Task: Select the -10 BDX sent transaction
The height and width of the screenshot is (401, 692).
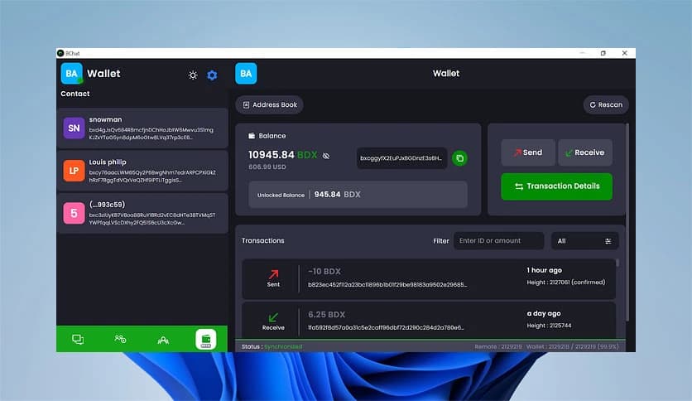Action: (x=428, y=278)
